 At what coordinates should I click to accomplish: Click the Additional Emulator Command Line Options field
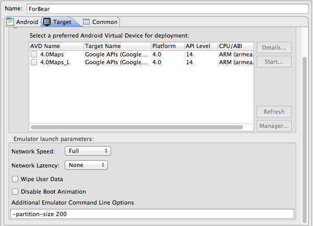(x=152, y=214)
